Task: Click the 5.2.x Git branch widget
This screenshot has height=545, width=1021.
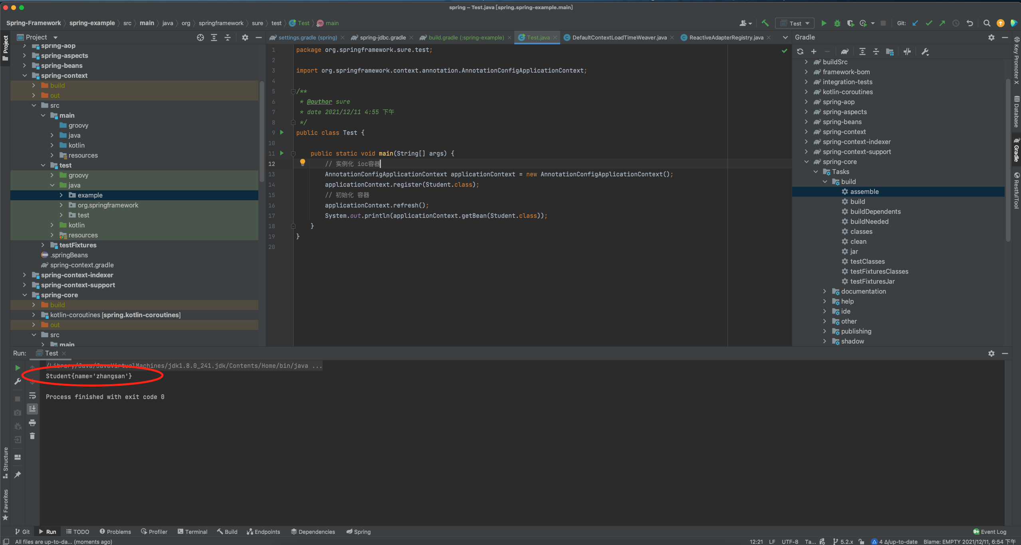Action: point(843,541)
